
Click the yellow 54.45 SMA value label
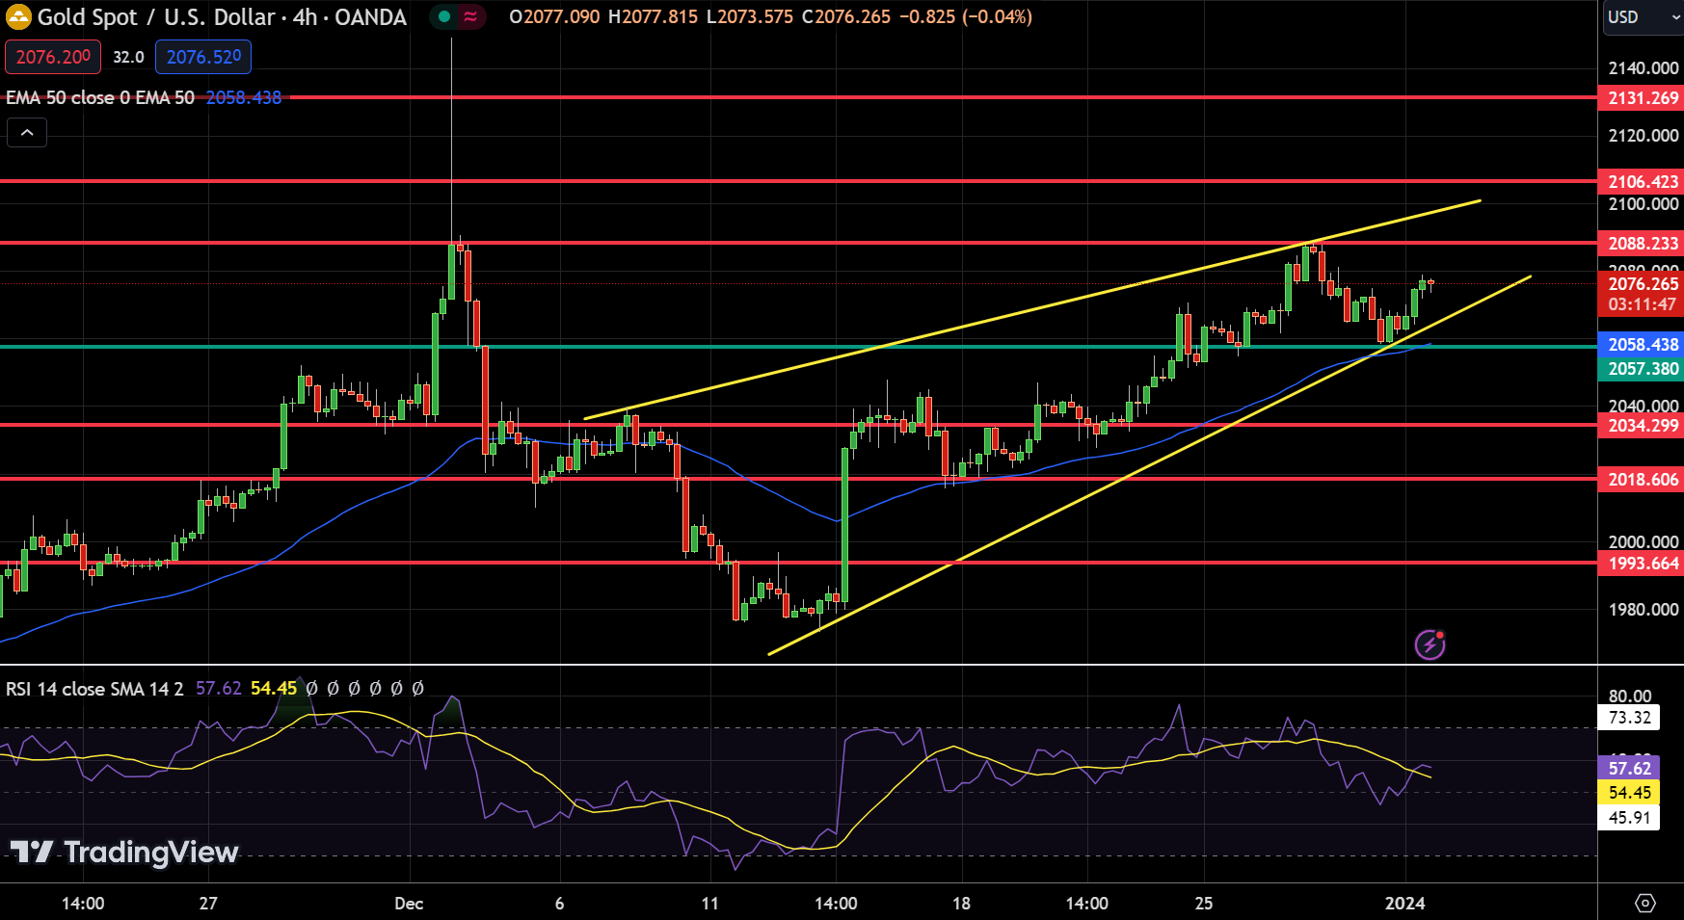tap(1629, 792)
